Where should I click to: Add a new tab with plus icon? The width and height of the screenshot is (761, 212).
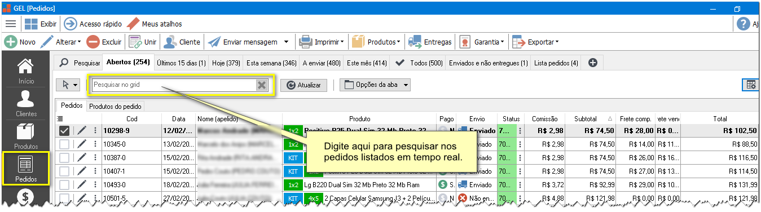point(593,63)
